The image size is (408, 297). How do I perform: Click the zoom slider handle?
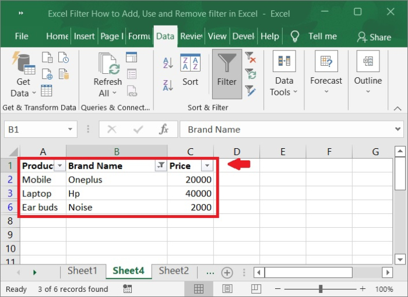click(x=321, y=289)
